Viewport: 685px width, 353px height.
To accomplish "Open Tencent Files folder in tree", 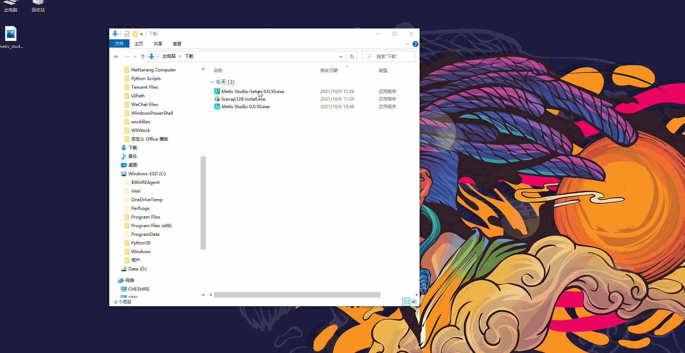I will [145, 87].
